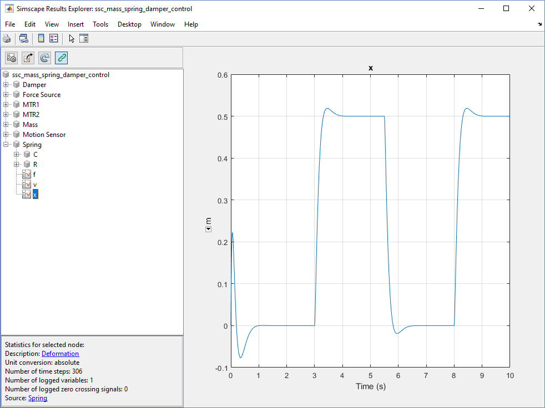Select the ssc_mass_spring_damper_control root node
Screen dimensions: 545x408
[61, 75]
